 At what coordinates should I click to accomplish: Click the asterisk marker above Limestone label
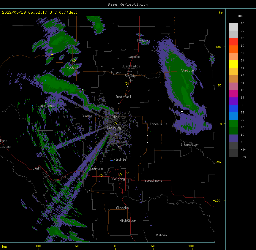46,102
